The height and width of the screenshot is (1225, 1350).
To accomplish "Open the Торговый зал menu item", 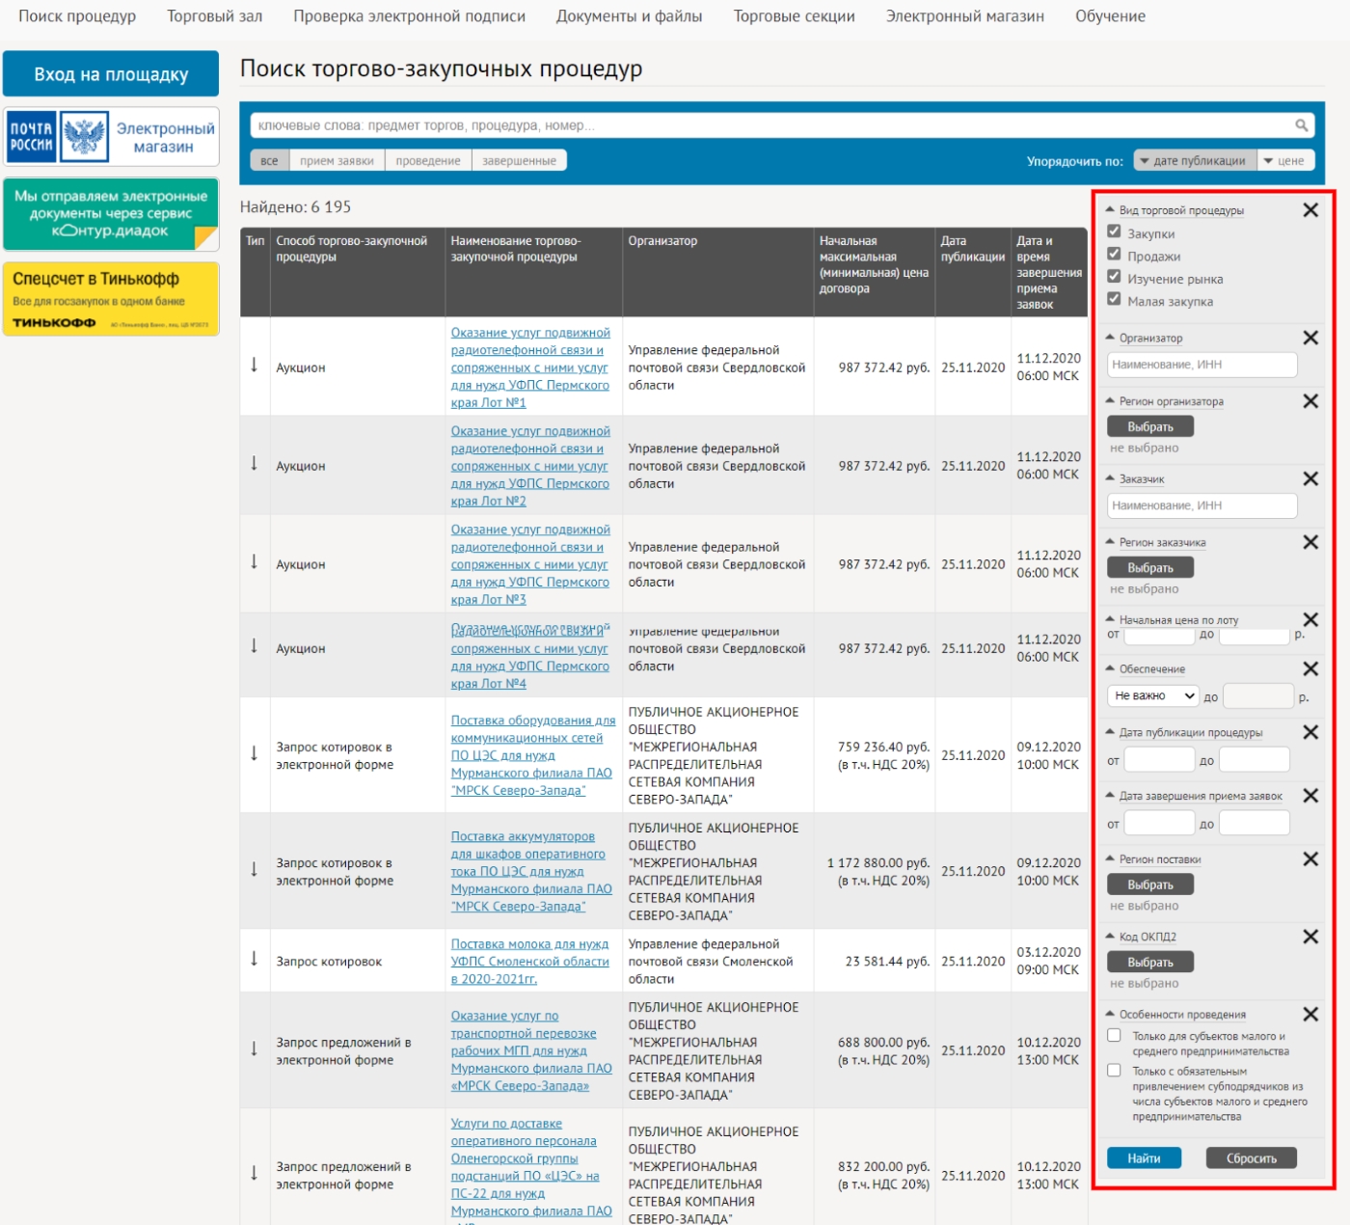I will [214, 16].
